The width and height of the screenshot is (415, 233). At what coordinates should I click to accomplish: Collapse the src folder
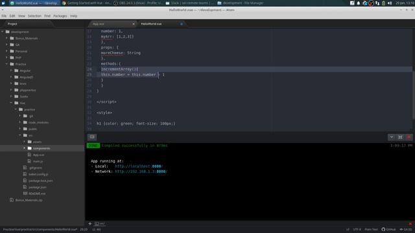coord(20,135)
